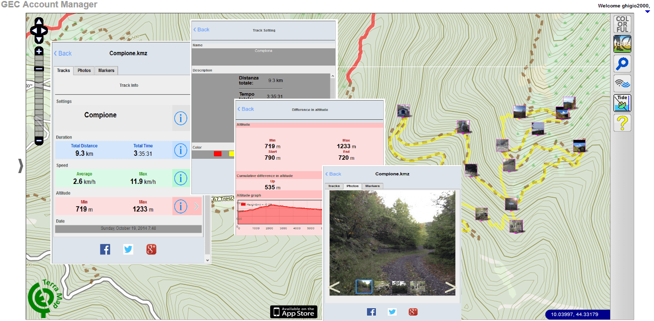Viewport: 654px width, 321px height.
Task: Open the Colorful map style button
Action: pos(622,24)
